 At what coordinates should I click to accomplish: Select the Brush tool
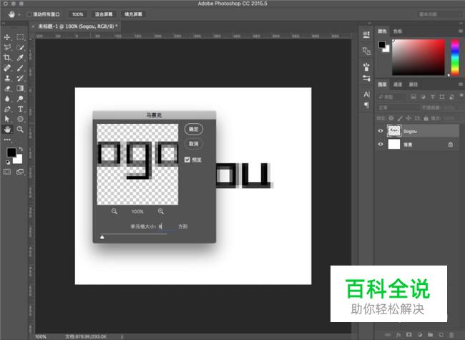point(20,68)
